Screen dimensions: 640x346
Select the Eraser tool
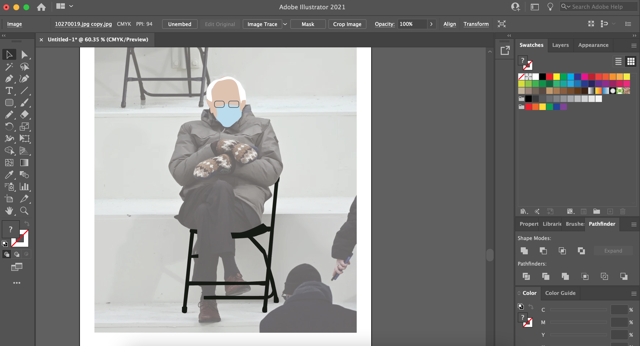[24, 115]
